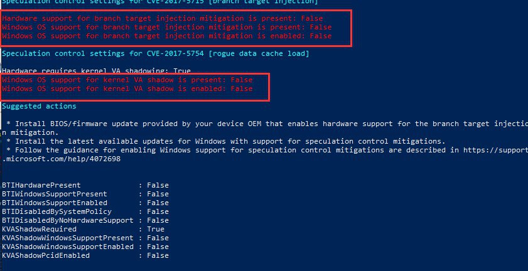Click the Microsoft help/4072698 URL text

coord(62,159)
